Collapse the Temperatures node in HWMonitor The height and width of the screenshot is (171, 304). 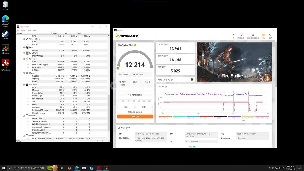[24, 39]
